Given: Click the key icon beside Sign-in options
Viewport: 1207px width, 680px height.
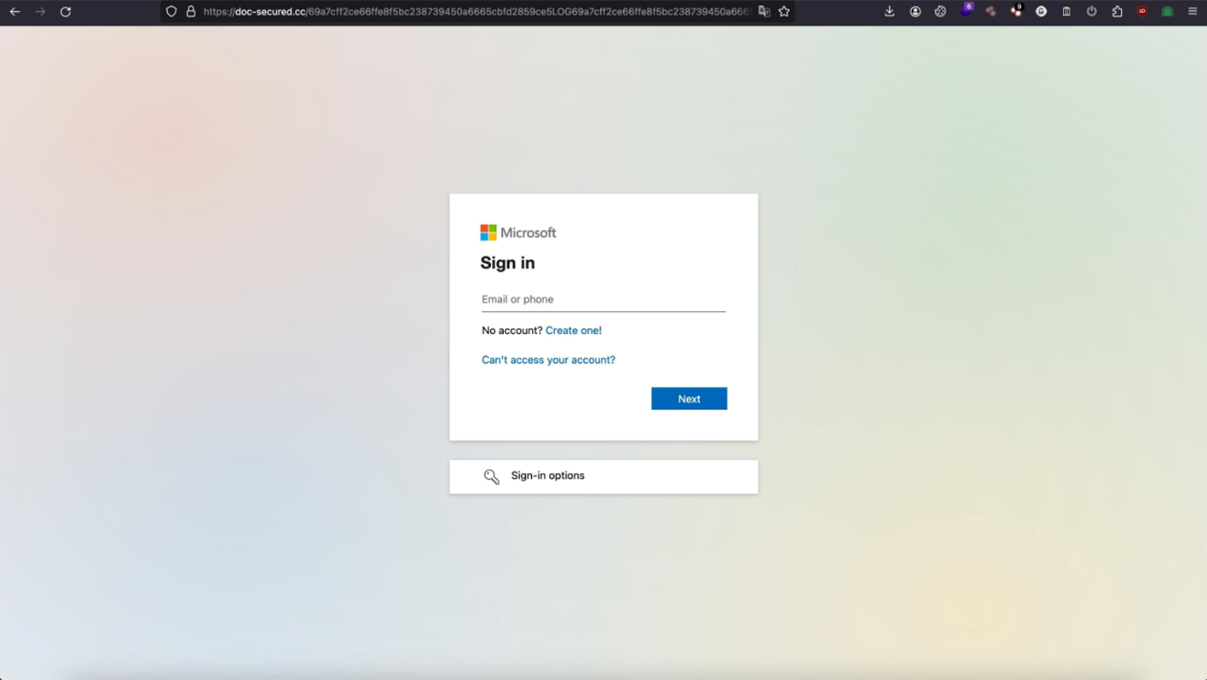Looking at the screenshot, I should tap(492, 476).
